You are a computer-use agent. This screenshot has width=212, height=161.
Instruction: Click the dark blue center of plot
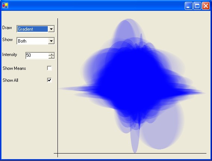click(132, 81)
